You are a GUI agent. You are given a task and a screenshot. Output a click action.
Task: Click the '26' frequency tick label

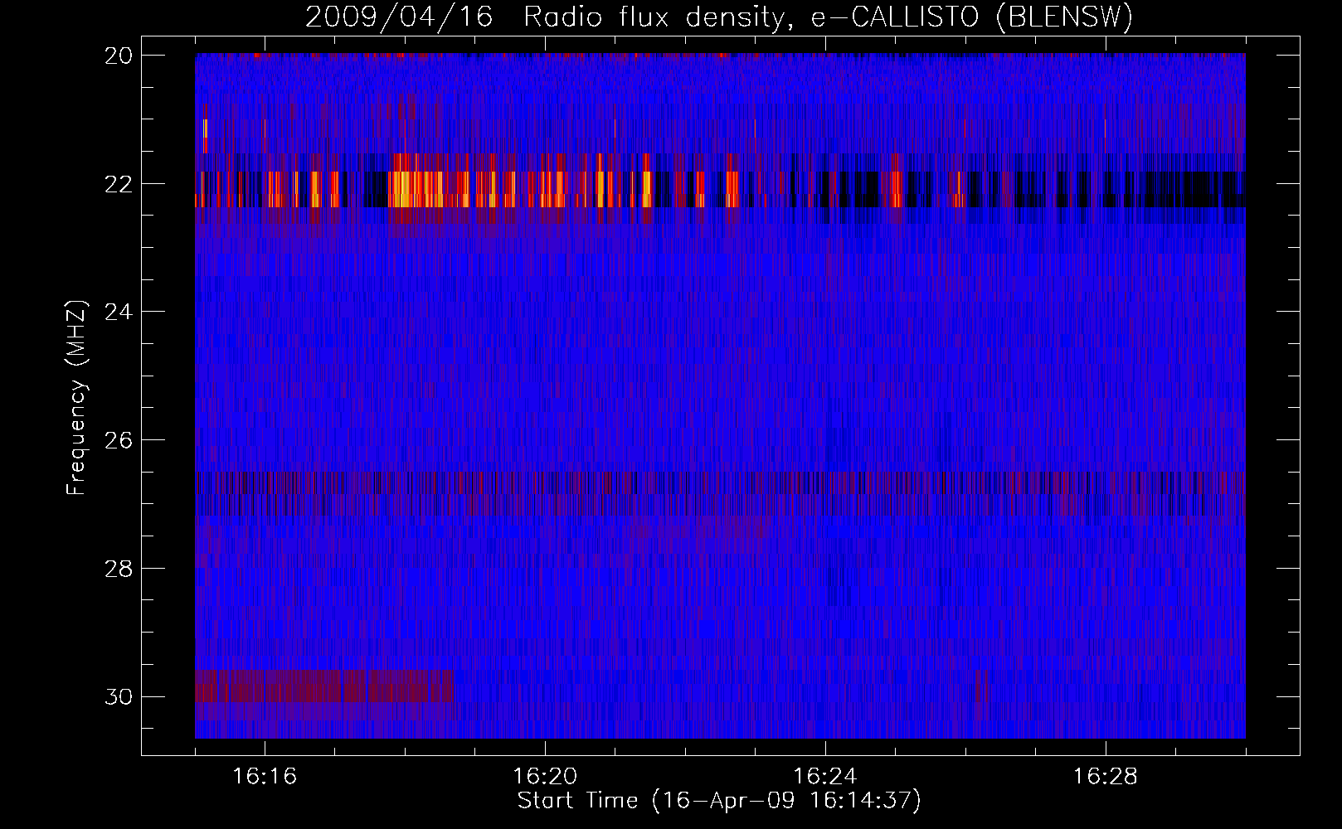point(118,440)
